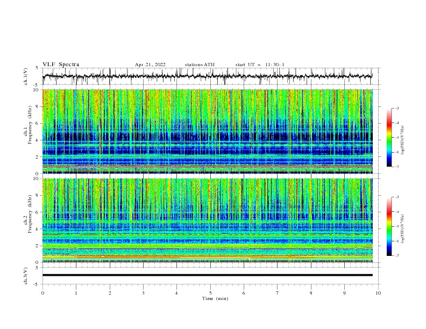Click time axis tick label "7"
This screenshot has width=426, height=329.
click(278, 293)
